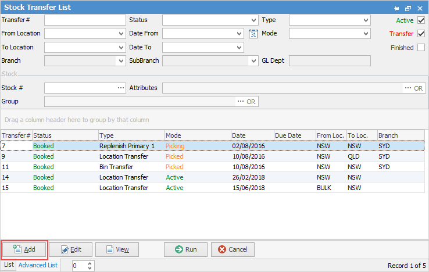The height and width of the screenshot is (272, 429).
Task: Uncheck the Transfer checkbox
Action: (x=421, y=34)
